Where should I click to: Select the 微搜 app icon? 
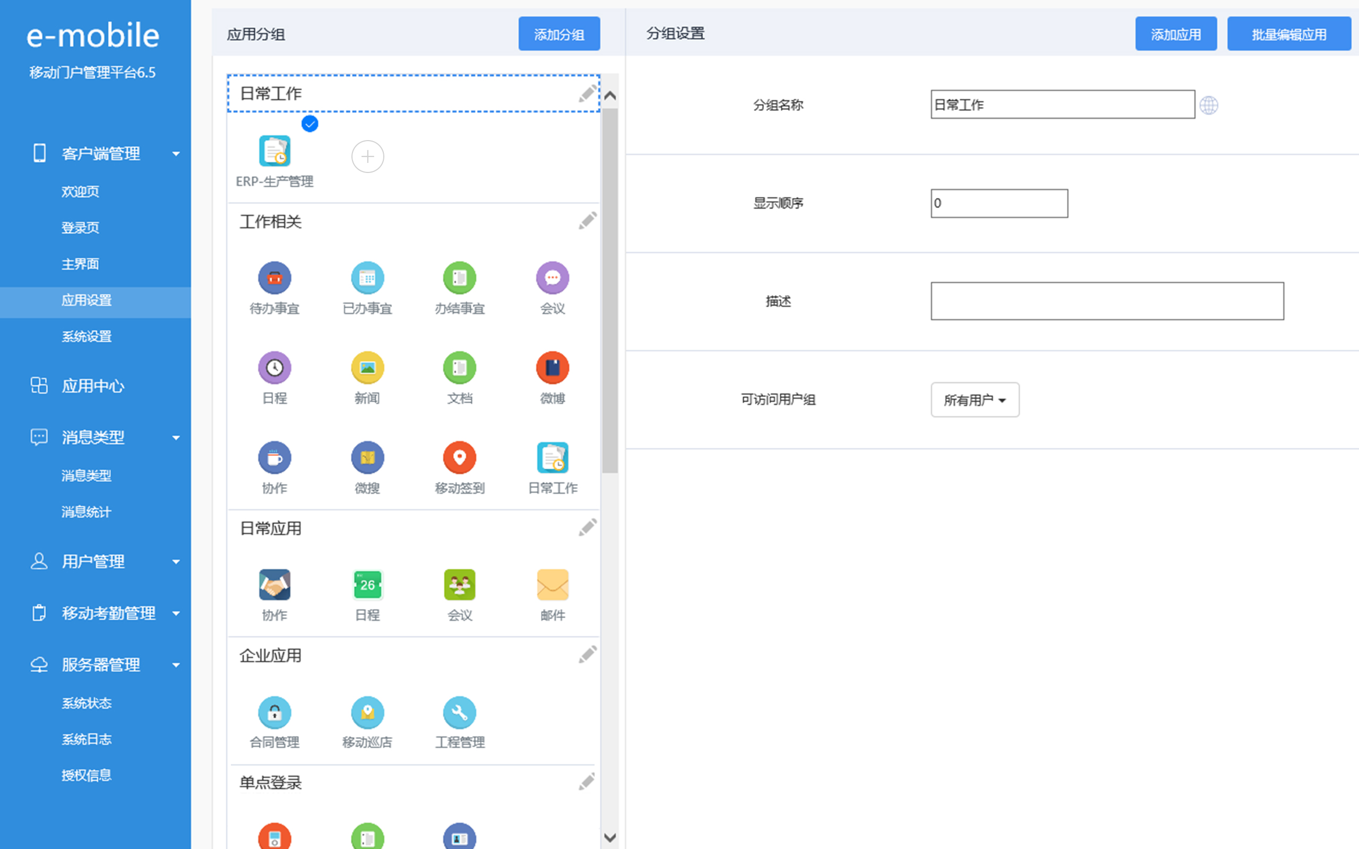(x=368, y=457)
